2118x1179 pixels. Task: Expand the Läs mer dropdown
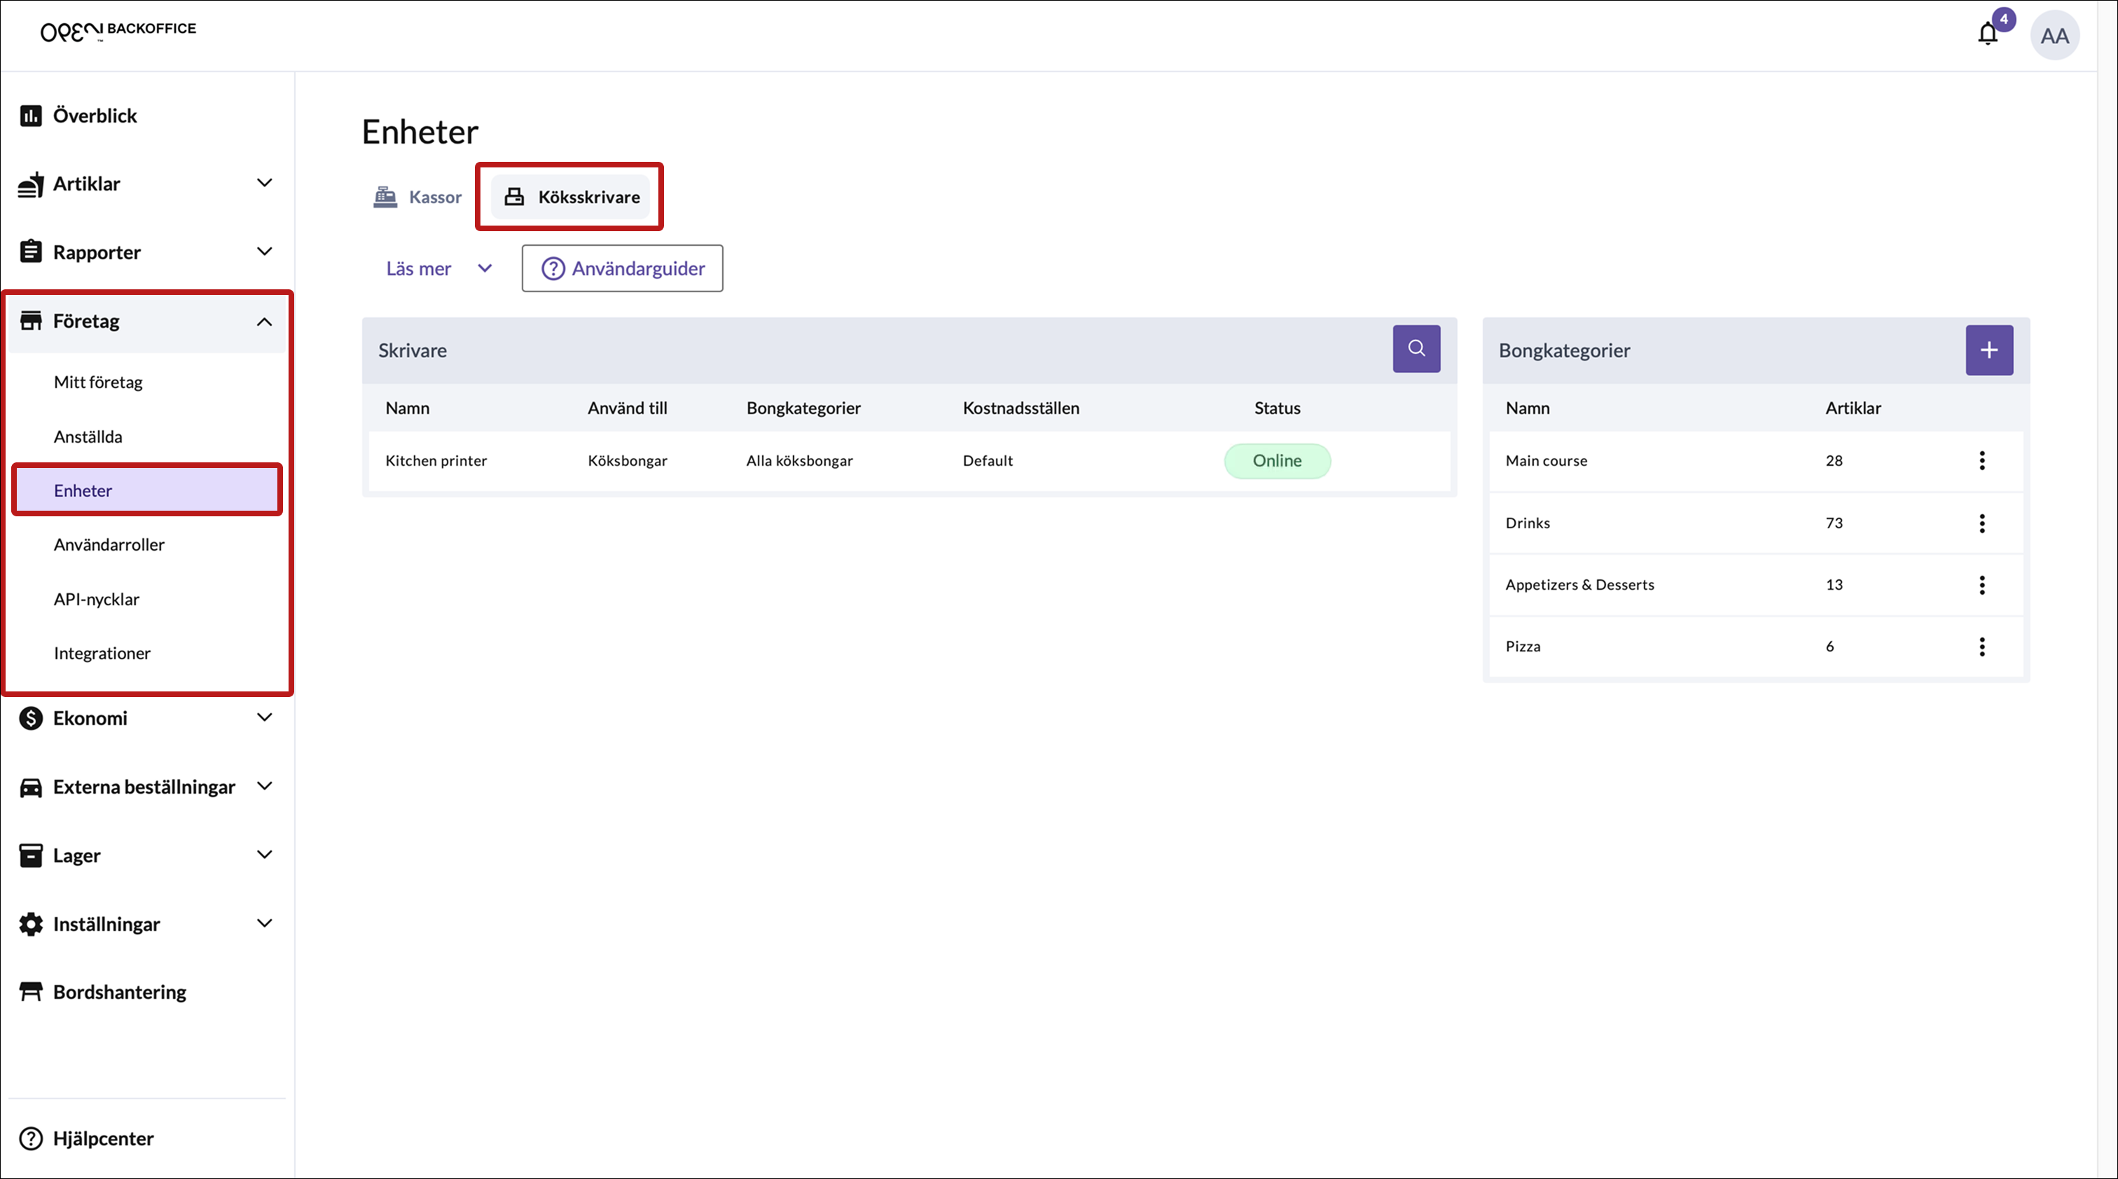pyautogui.click(x=439, y=268)
